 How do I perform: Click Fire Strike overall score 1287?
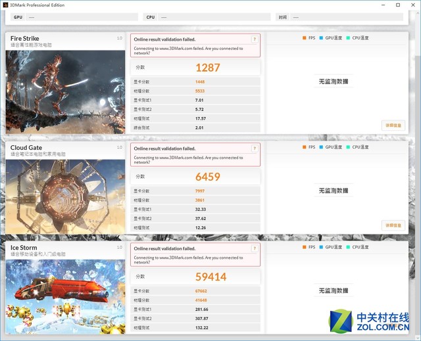point(208,68)
